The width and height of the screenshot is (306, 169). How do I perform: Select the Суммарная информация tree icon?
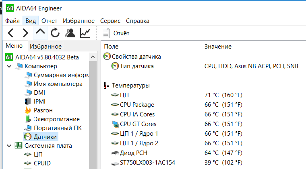(28, 75)
